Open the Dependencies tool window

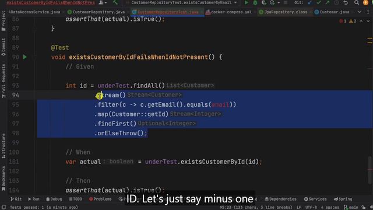(x=280, y=199)
